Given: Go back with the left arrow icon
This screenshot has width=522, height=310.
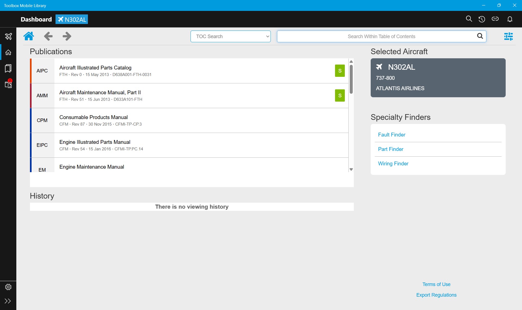Looking at the screenshot, I should pyautogui.click(x=48, y=36).
